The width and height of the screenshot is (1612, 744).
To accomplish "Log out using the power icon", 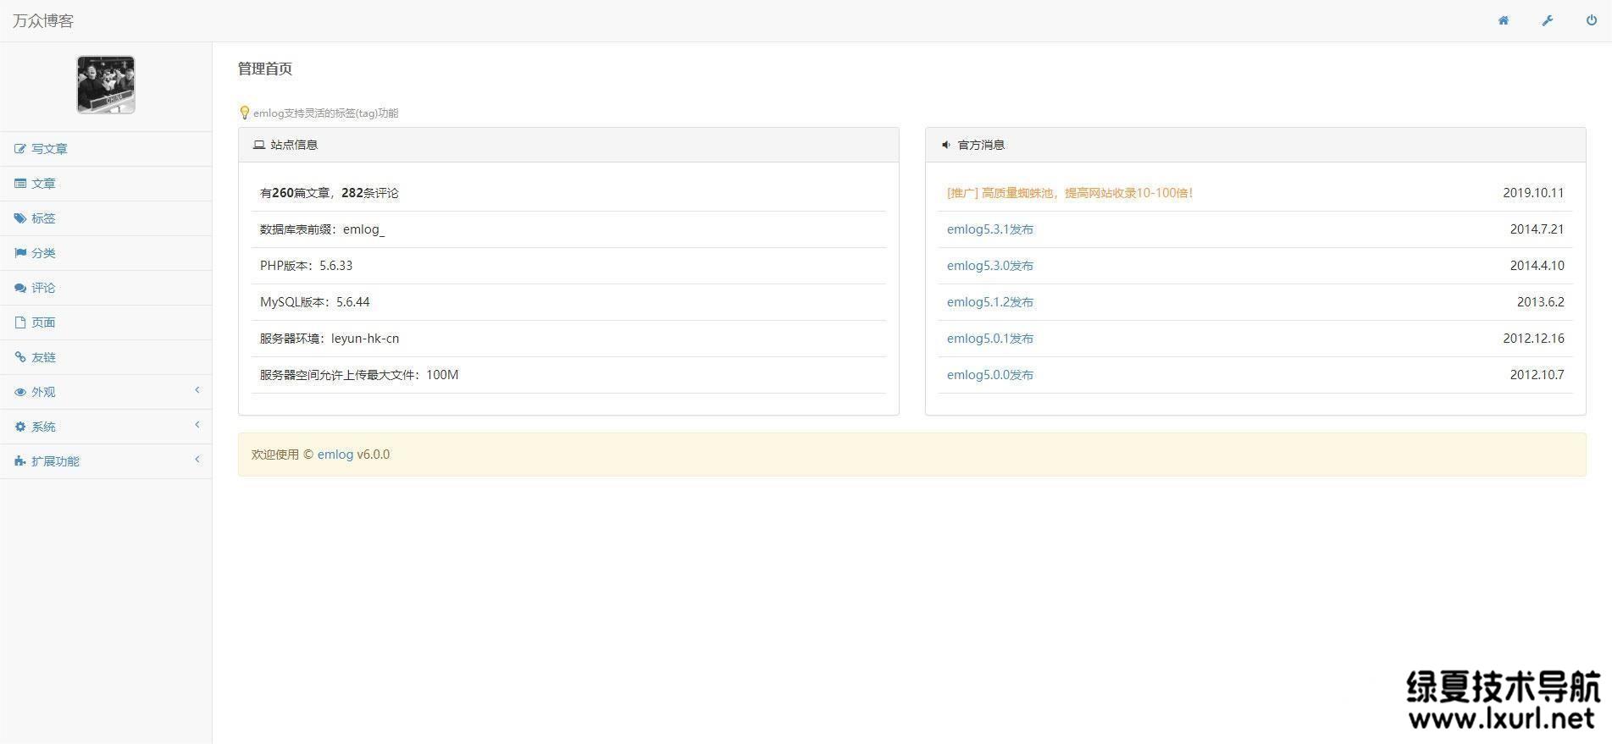I will tap(1591, 20).
